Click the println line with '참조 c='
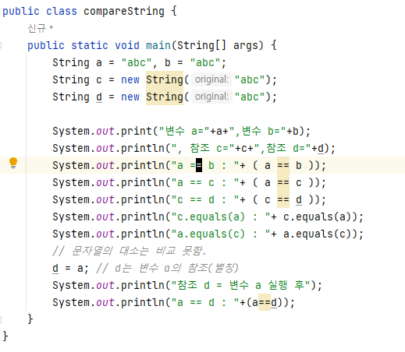 point(194,148)
